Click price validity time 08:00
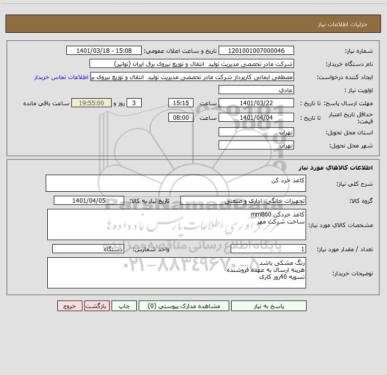The image size is (387, 375). 180,117
